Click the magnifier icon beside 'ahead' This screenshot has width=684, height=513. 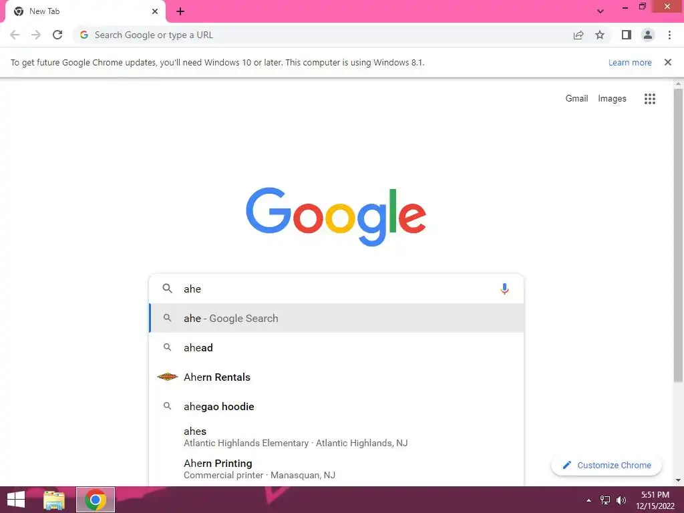coord(167,347)
